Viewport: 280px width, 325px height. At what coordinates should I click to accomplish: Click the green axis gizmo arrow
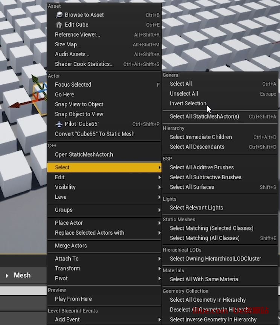[35, 79]
